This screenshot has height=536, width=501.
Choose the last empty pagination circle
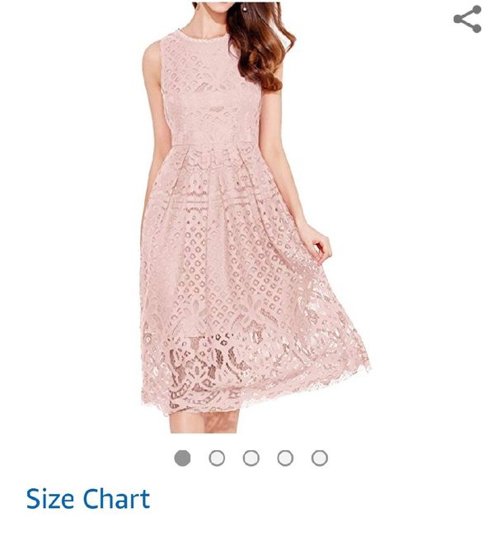(x=320, y=458)
